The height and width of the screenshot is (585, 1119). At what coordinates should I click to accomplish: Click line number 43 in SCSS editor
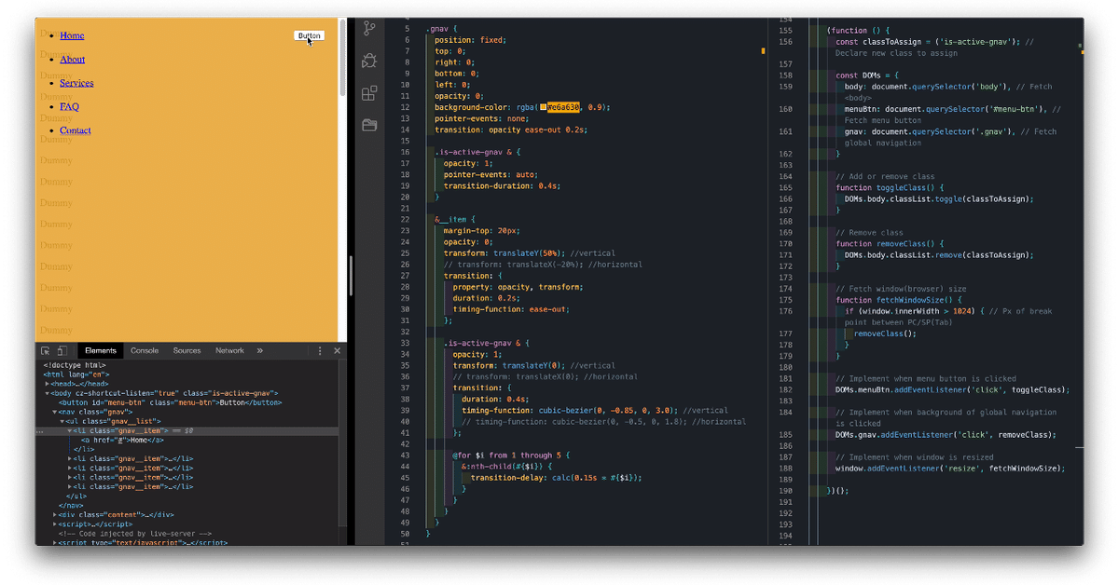[405, 455]
